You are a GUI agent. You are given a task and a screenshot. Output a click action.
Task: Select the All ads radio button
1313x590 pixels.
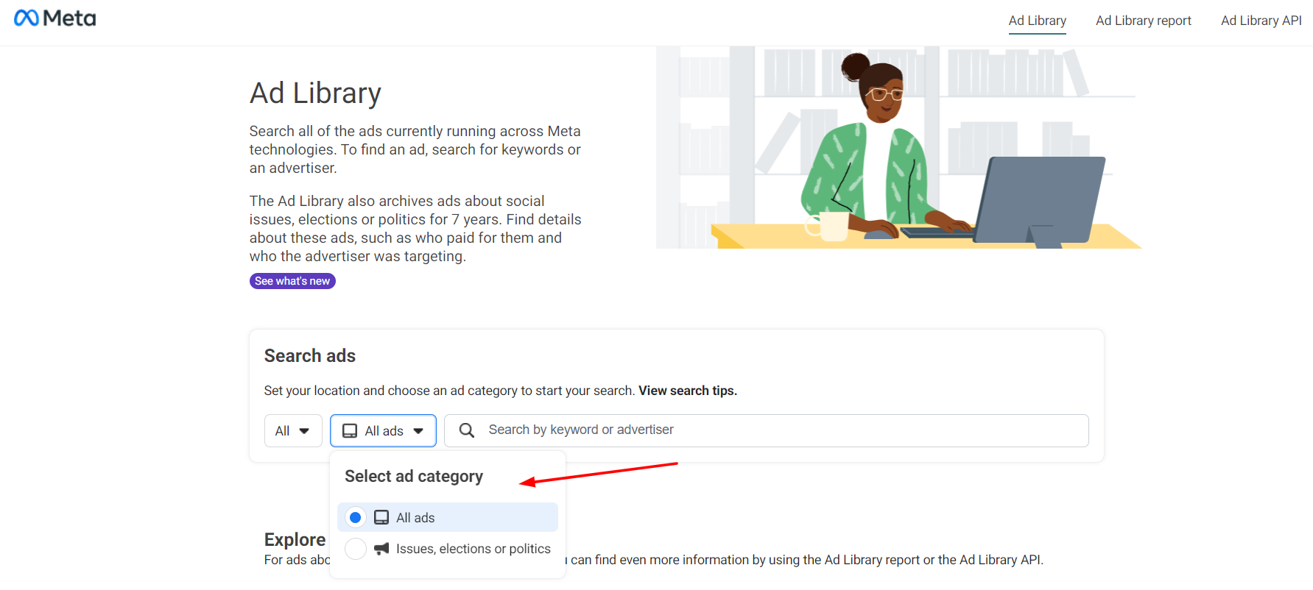tap(356, 518)
